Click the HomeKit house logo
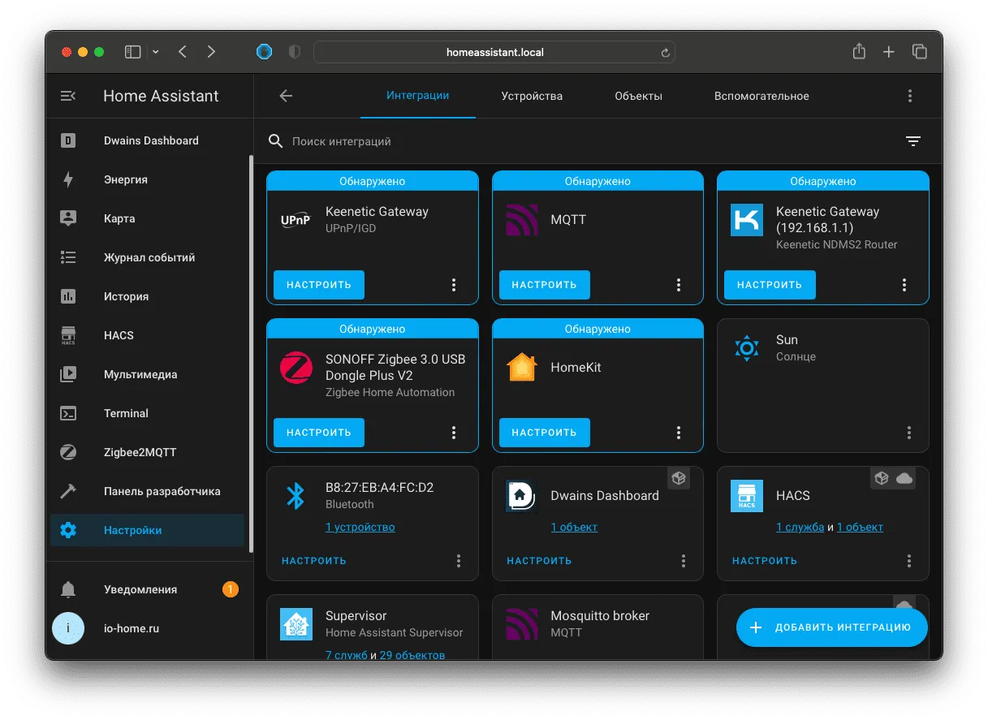Screen dimensions: 988x720 pos(521,367)
